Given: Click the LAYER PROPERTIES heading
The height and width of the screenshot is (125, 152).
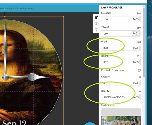Looking at the screenshot, I should pyautogui.click(x=112, y=7).
